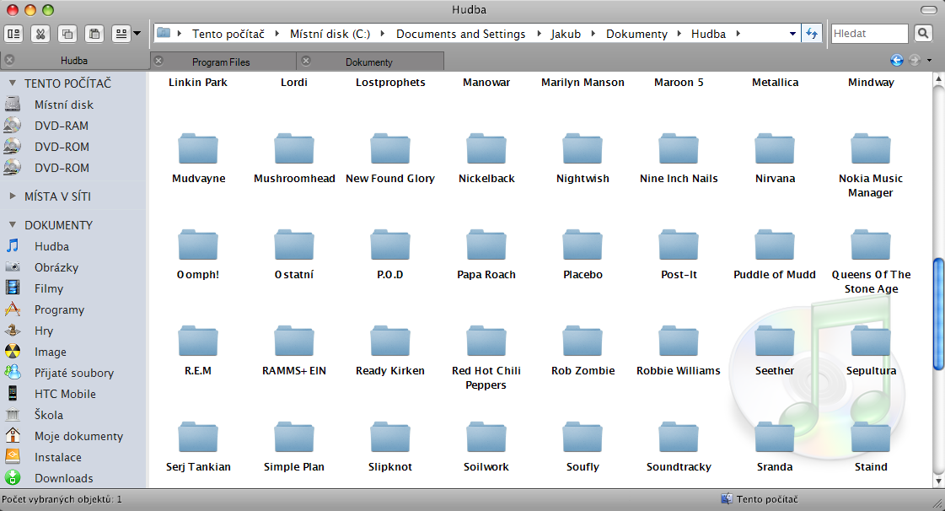The width and height of the screenshot is (945, 511).
Task: Click the music folder icon in address bar
Action: 164,33
